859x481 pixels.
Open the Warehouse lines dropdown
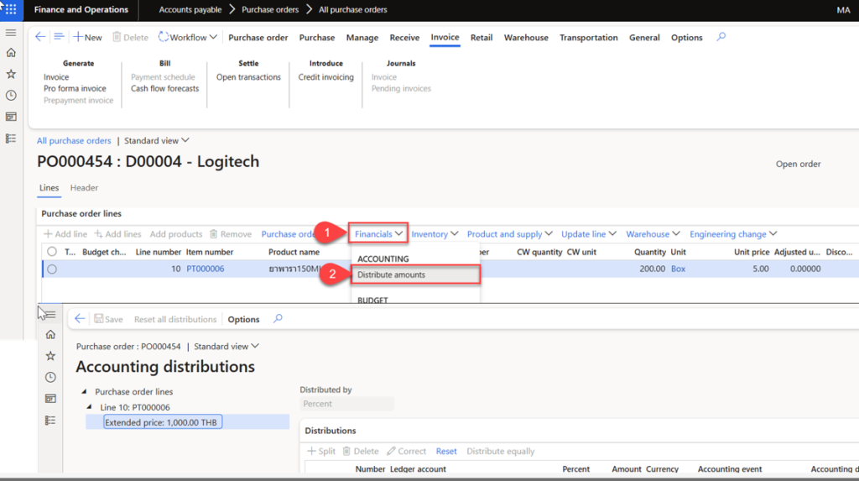pyautogui.click(x=653, y=234)
